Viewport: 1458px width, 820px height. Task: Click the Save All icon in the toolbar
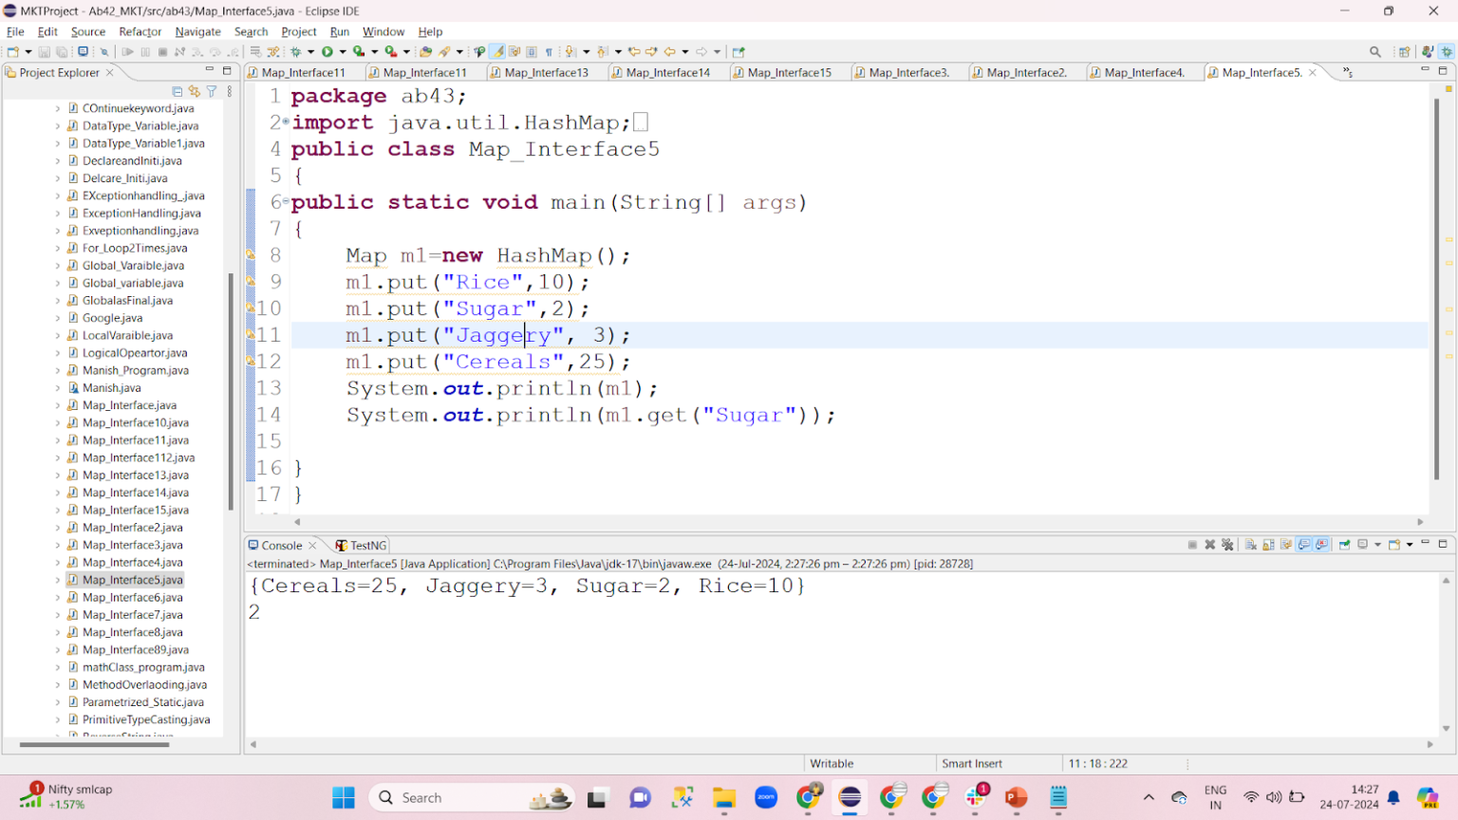click(x=62, y=51)
